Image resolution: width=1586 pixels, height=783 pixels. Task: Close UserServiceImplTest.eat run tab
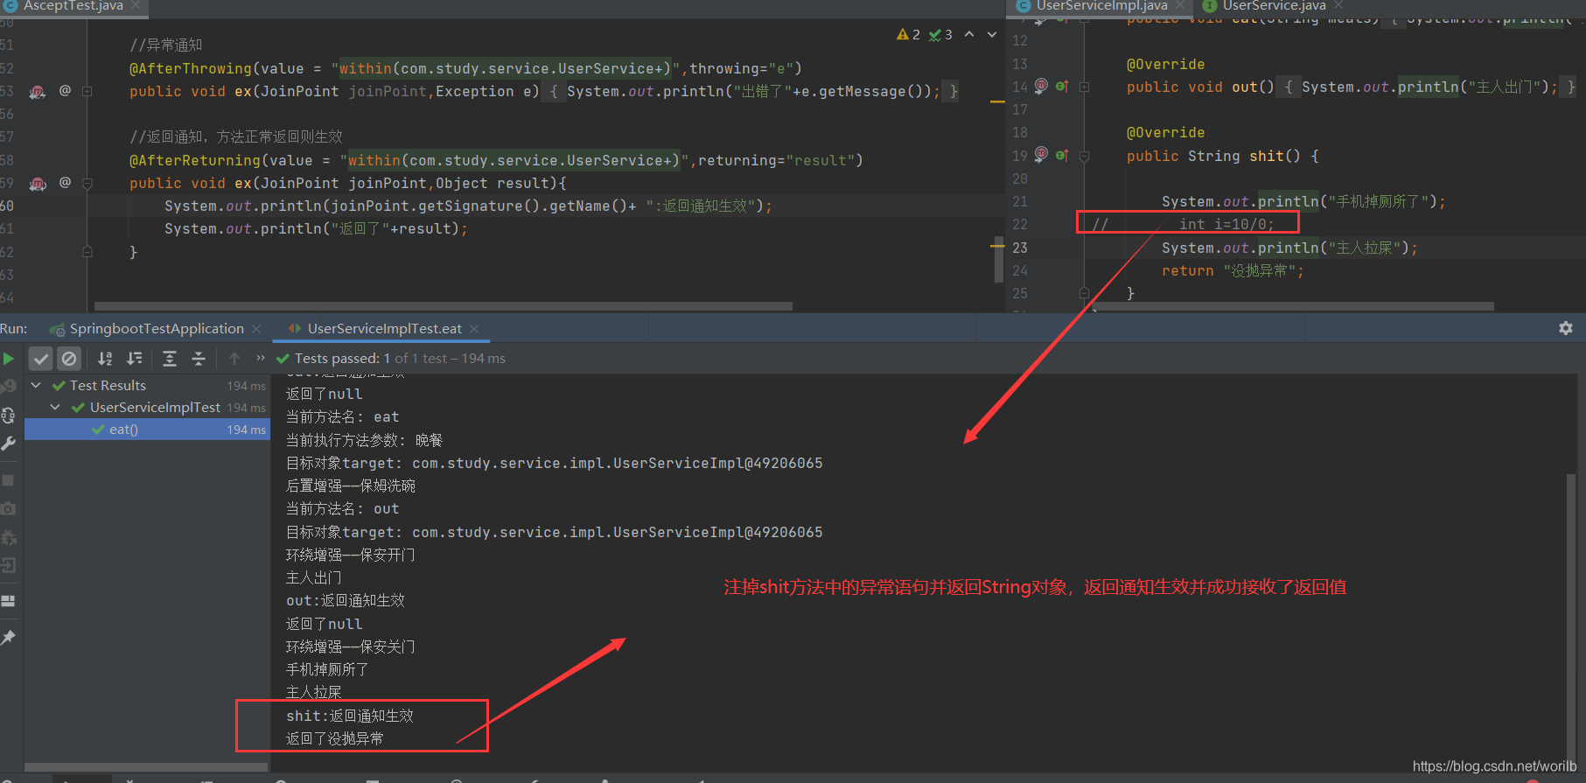pos(474,329)
